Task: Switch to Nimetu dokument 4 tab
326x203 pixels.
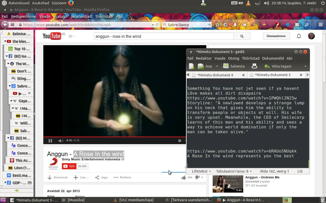Action: point(215,75)
